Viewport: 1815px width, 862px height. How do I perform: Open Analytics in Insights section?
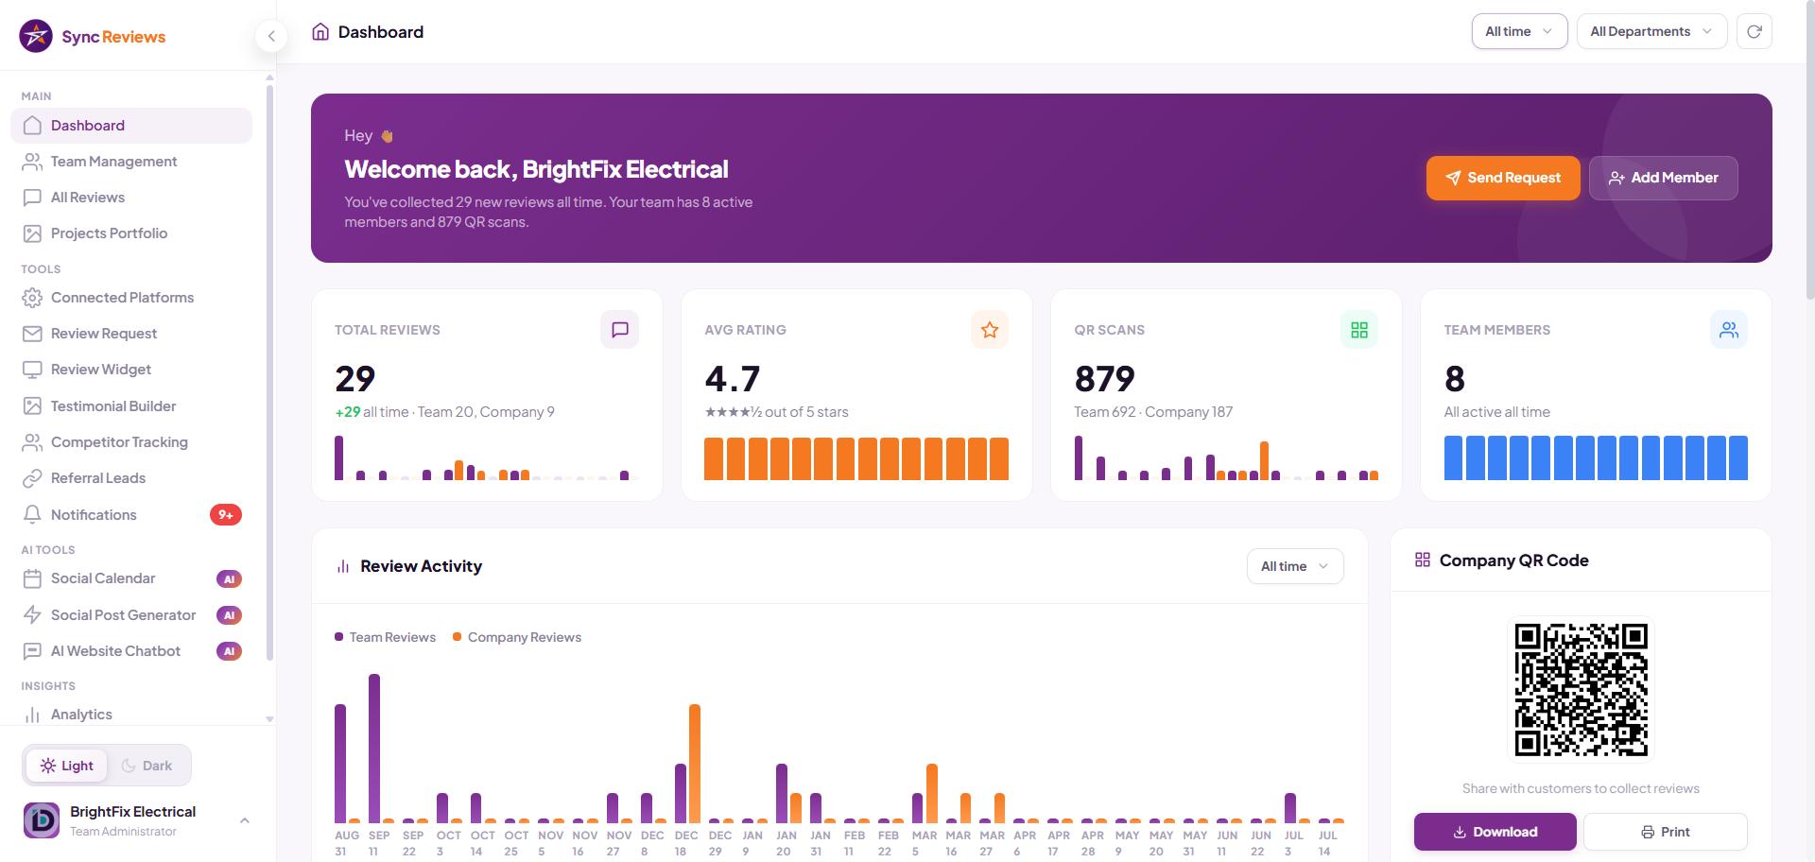[x=131, y=715]
